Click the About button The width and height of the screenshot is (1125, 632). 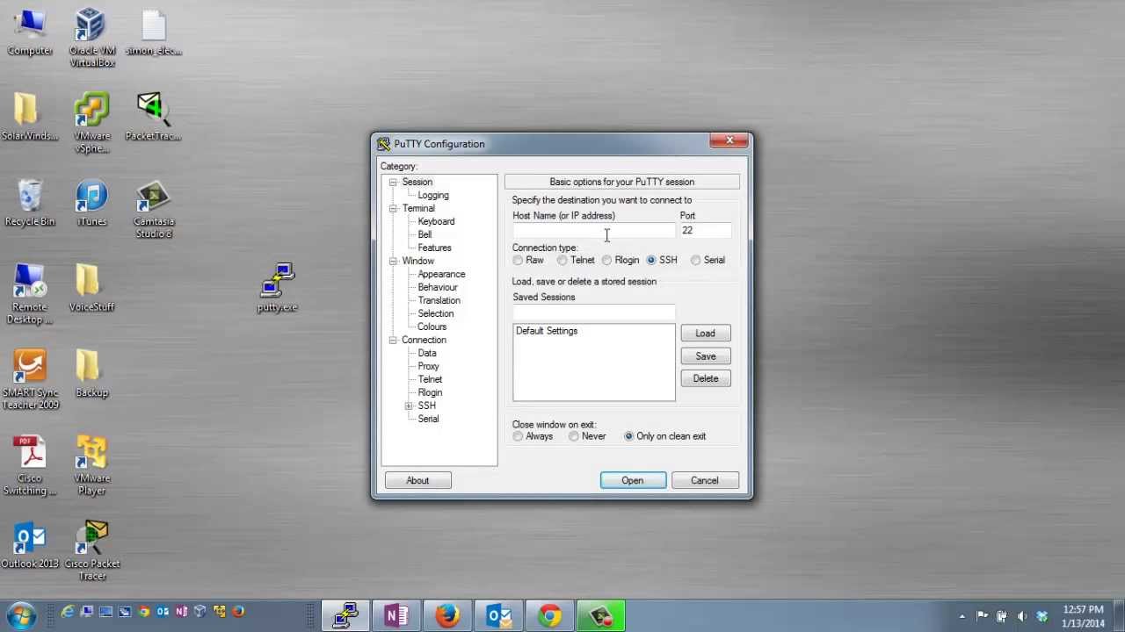pyautogui.click(x=417, y=480)
